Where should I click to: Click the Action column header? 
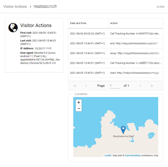[136, 23]
